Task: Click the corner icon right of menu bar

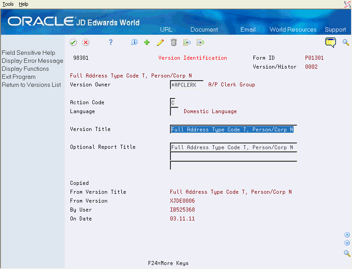Action: coord(348,4)
